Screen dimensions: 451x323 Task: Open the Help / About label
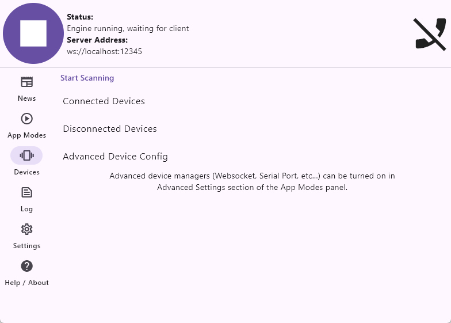point(26,283)
